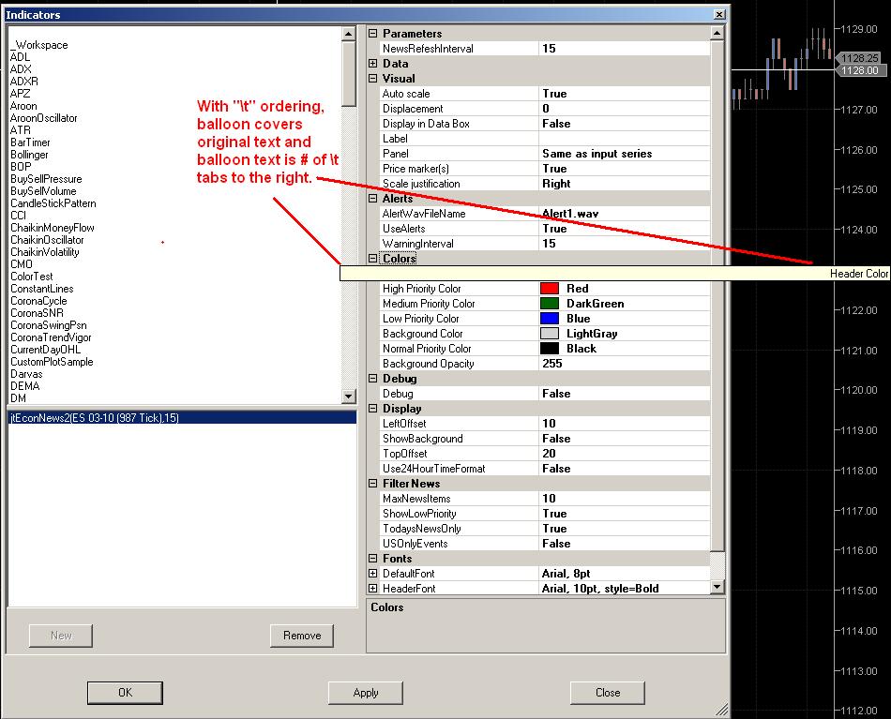
Task: Select the ChaikinMoneyFlow indicator
Action: [53, 228]
